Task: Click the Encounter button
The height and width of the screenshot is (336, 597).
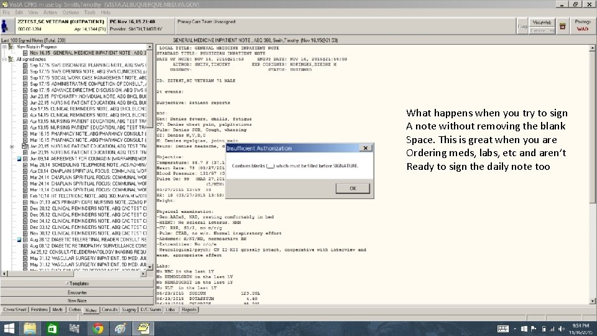Action: pos(77,292)
